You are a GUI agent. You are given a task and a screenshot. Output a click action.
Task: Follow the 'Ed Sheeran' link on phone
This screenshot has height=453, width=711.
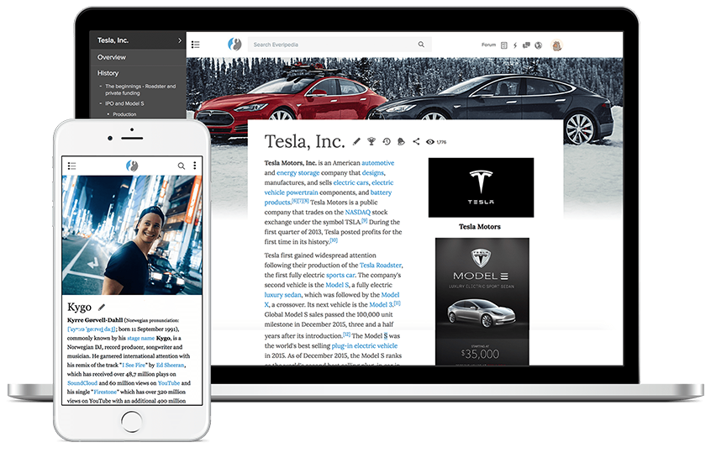coord(170,365)
